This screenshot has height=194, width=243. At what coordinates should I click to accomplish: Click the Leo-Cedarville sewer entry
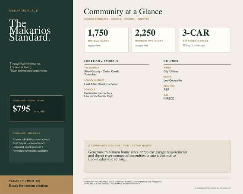tap(173, 81)
